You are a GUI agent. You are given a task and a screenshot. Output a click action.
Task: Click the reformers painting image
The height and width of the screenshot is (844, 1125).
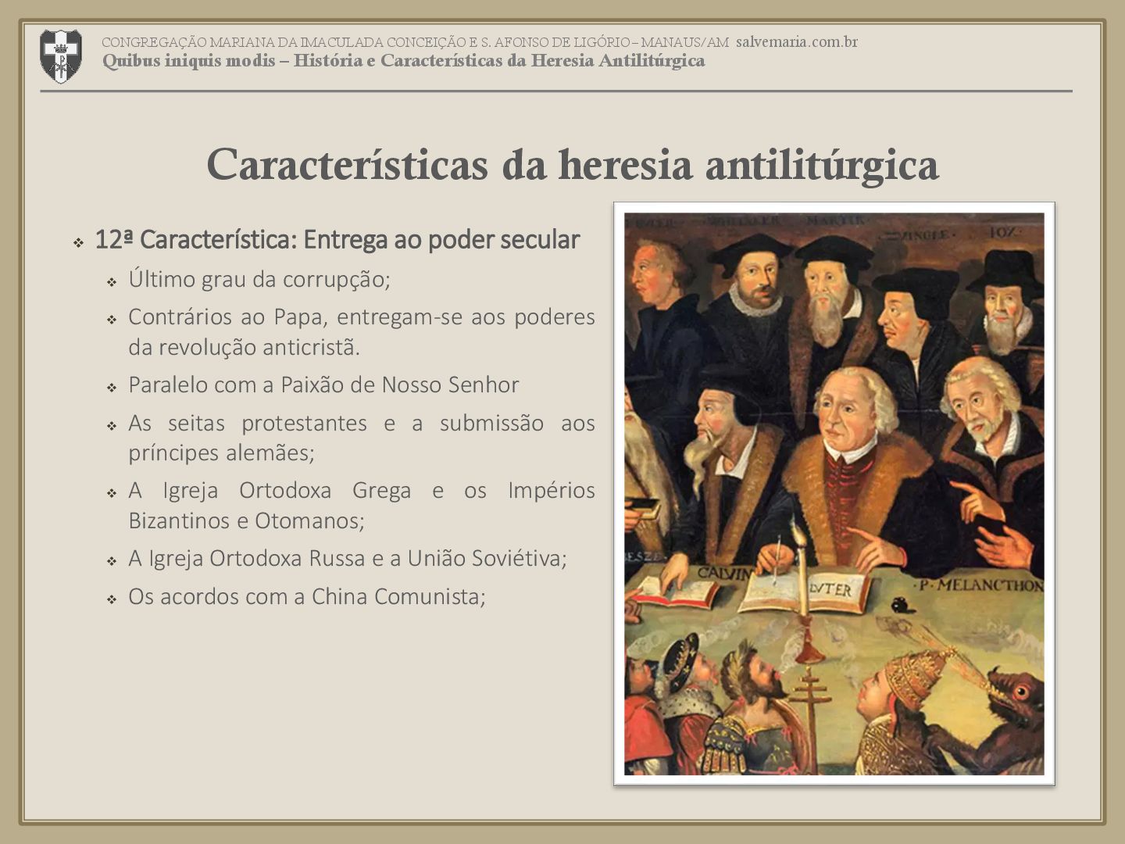[x=834, y=493]
